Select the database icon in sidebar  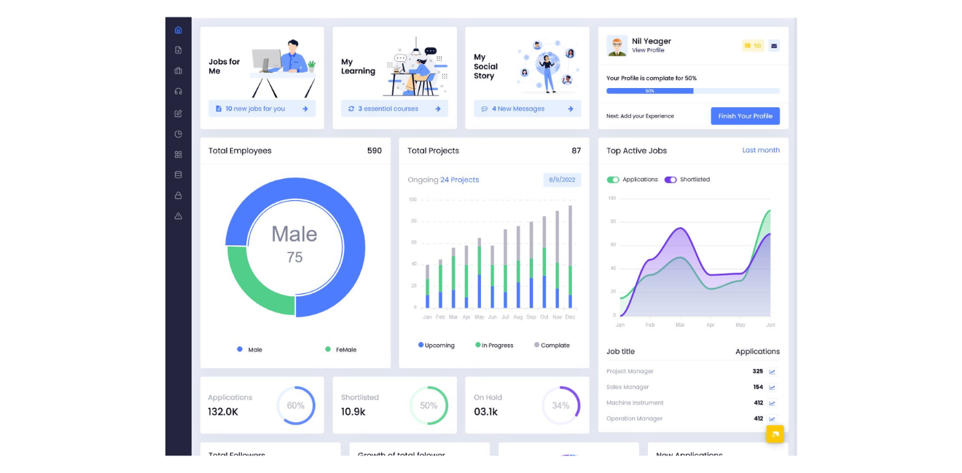(179, 174)
